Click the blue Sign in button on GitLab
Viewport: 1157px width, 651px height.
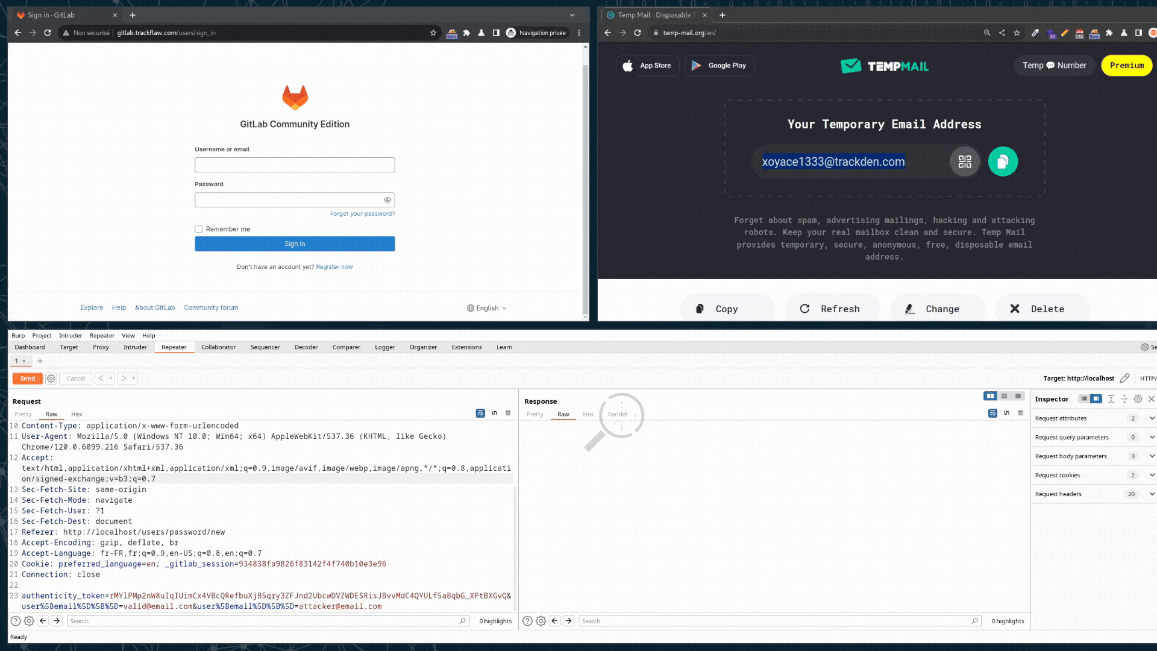pos(295,244)
